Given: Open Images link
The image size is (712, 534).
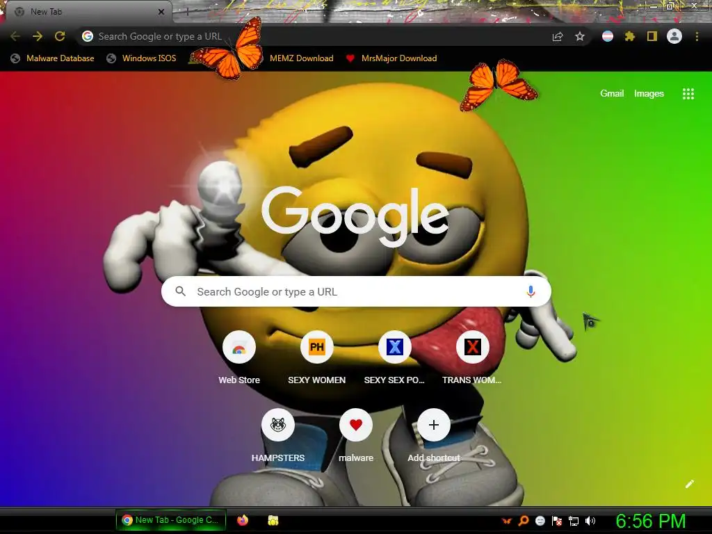Looking at the screenshot, I should (x=649, y=94).
